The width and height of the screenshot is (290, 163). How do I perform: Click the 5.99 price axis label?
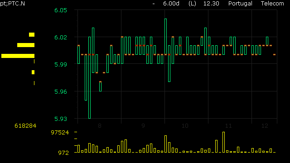(61, 64)
